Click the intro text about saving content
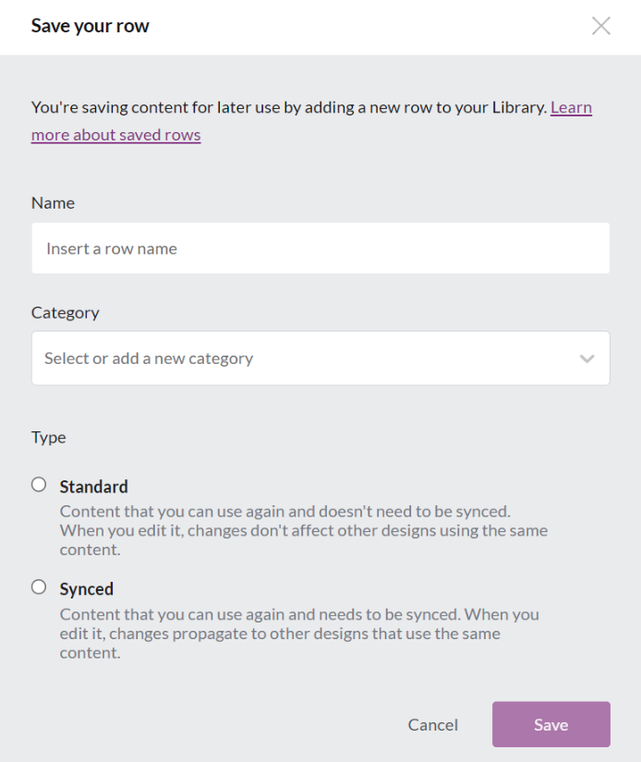The width and height of the screenshot is (641, 762). [289, 107]
